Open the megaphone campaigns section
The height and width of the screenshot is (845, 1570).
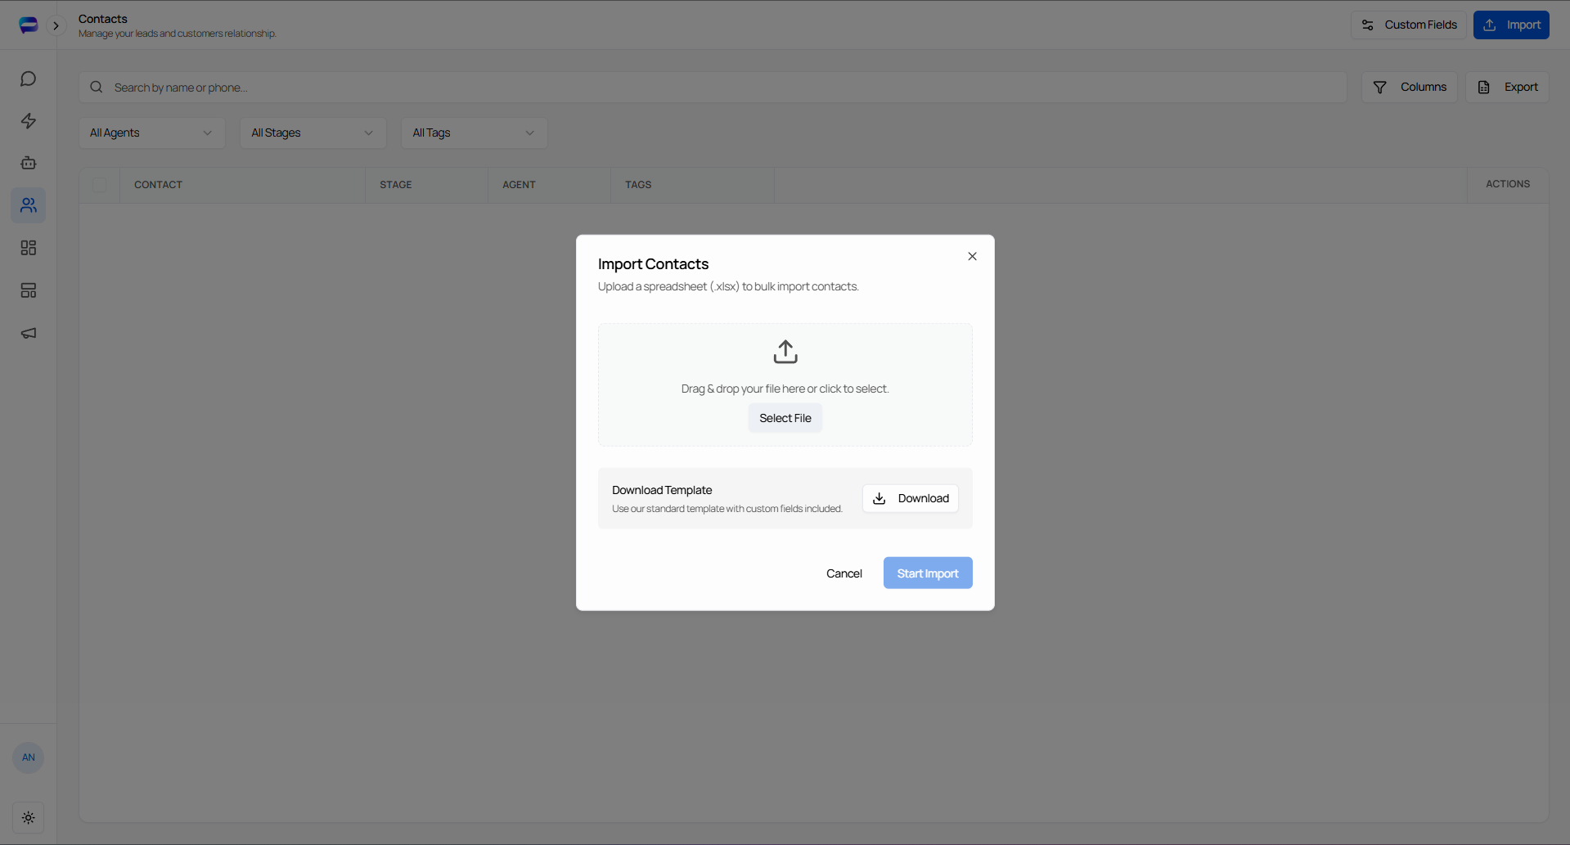pyautogui.click(x=28, y=333)
